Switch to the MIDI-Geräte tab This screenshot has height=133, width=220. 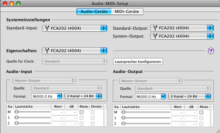point(127,11)
